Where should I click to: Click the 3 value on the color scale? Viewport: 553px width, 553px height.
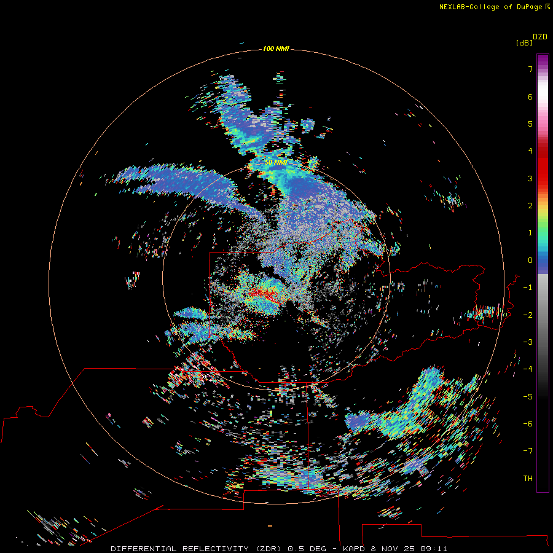[x=530, y=178]
